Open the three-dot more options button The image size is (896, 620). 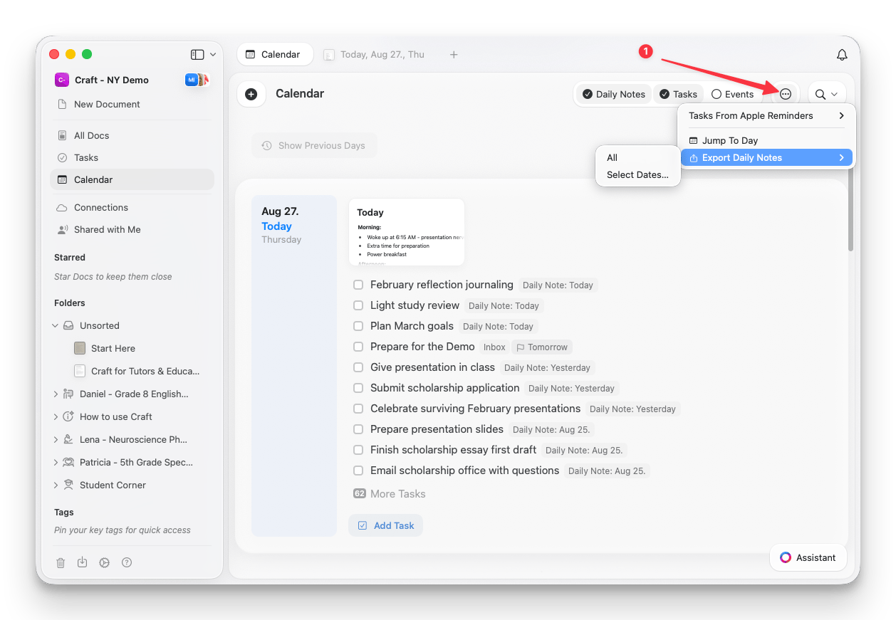(785, 94)
